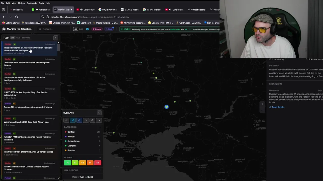Filter by S5 severity swatch
Screen dimensions: 323x181
pos(98,163)
